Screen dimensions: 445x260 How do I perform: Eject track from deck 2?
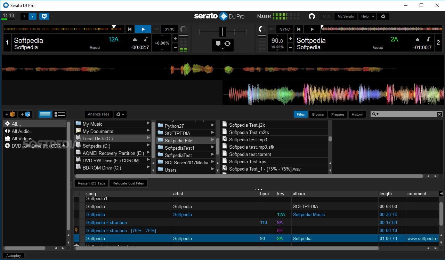[x=418, y=39]
